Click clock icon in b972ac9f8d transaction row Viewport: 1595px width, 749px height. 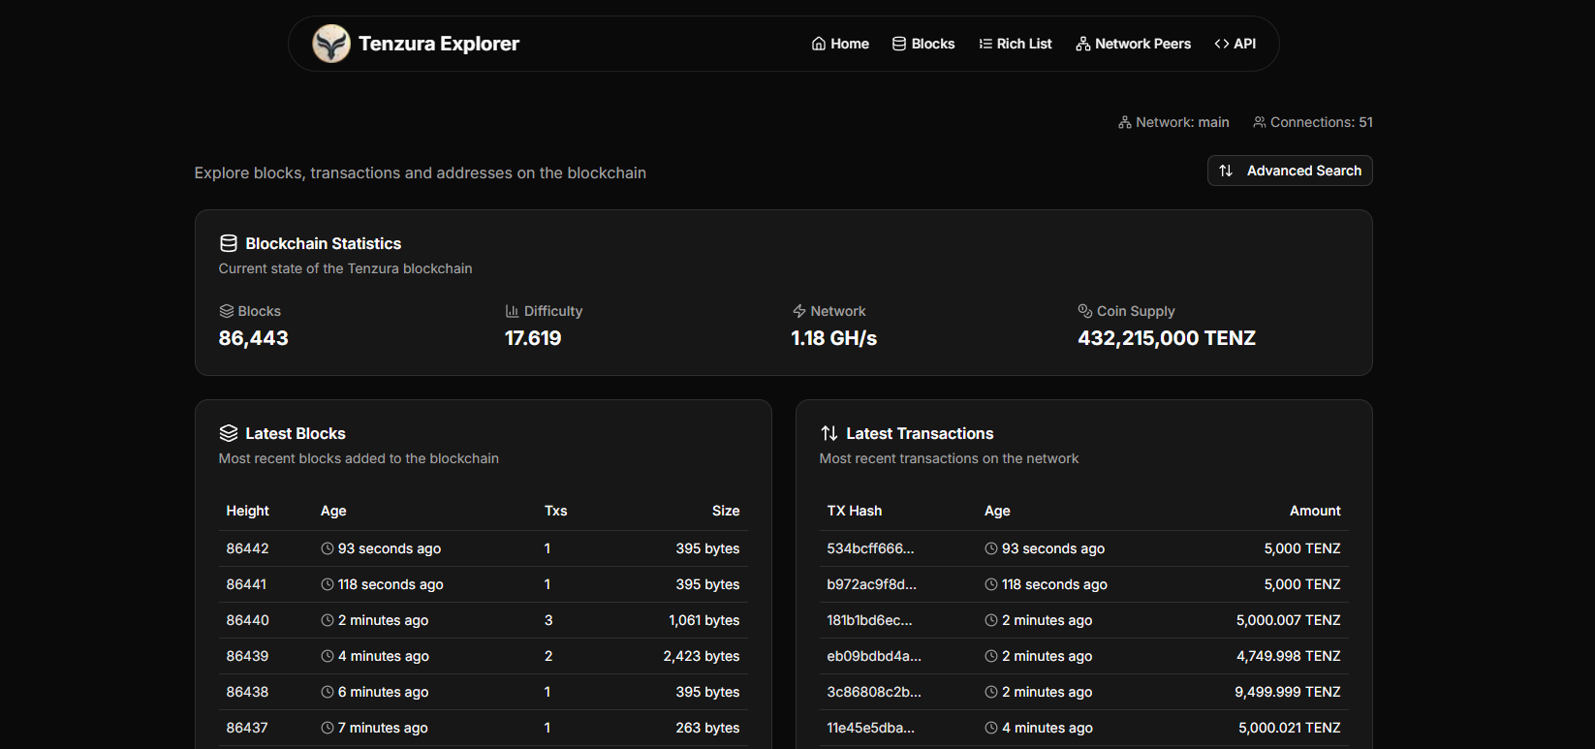(x=991, y=584)
